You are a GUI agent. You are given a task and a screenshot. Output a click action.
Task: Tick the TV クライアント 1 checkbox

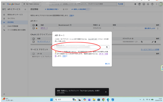coord(33,42)
